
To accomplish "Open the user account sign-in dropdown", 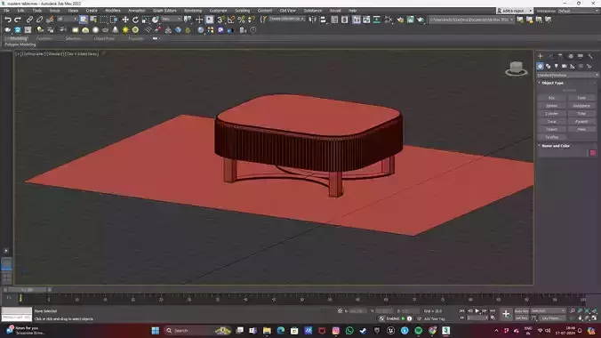I will 515,11.
